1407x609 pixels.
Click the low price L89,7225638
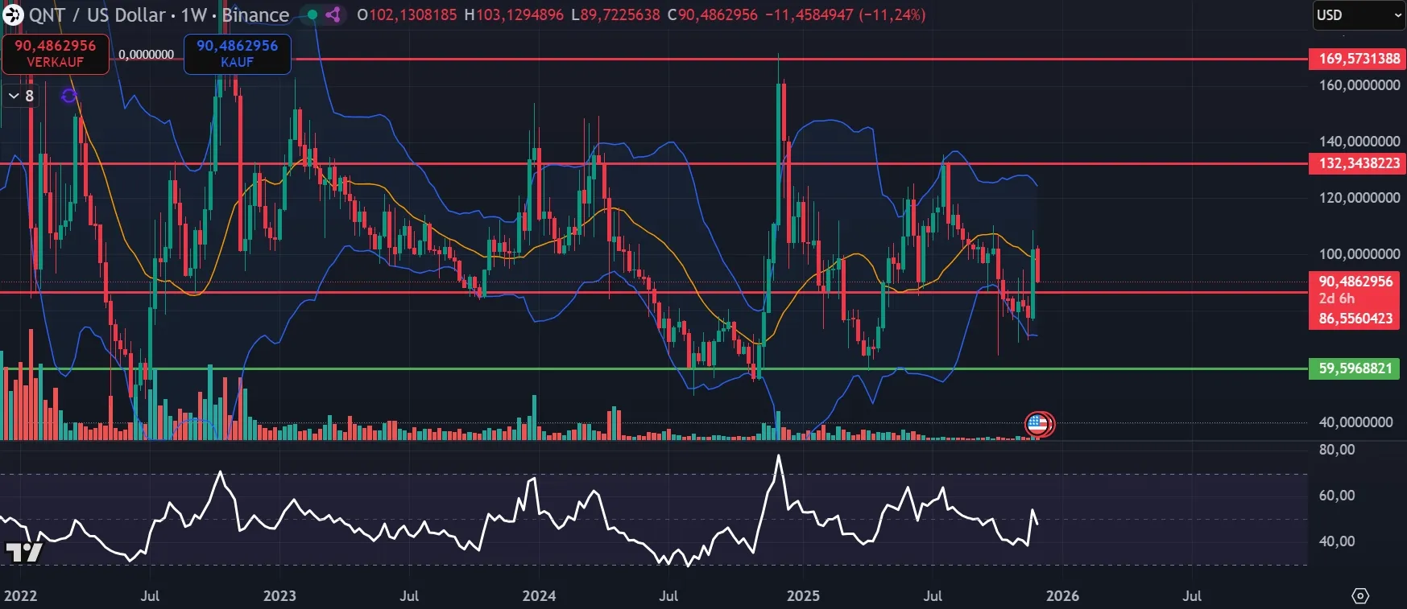[615, 14]
